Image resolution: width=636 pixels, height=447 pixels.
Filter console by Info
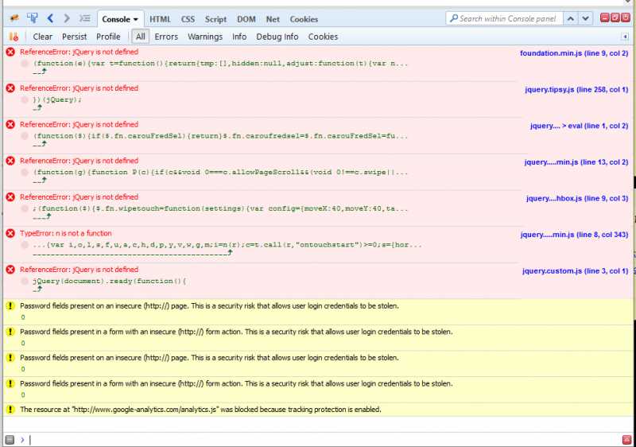tap(239, 37)
